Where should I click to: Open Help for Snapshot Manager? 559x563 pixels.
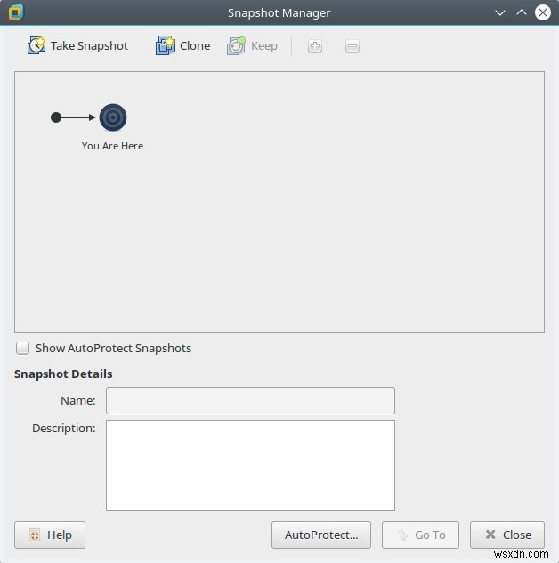(50, 535)
